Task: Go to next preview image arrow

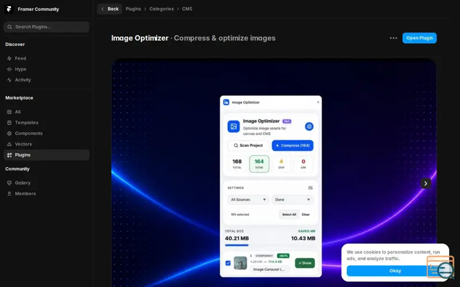Action: tap(425, 183)
